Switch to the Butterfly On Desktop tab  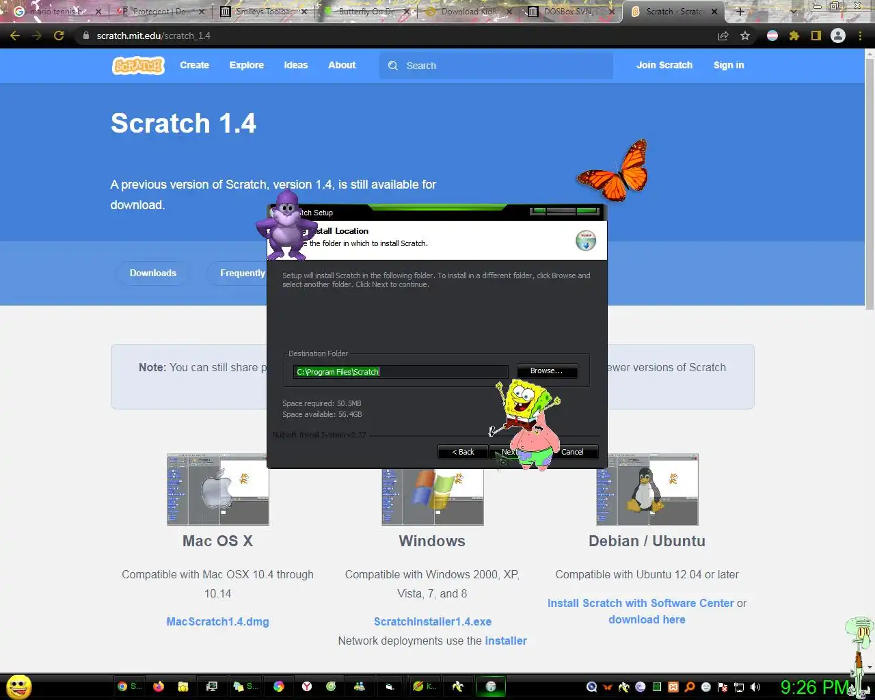(367, 12)
